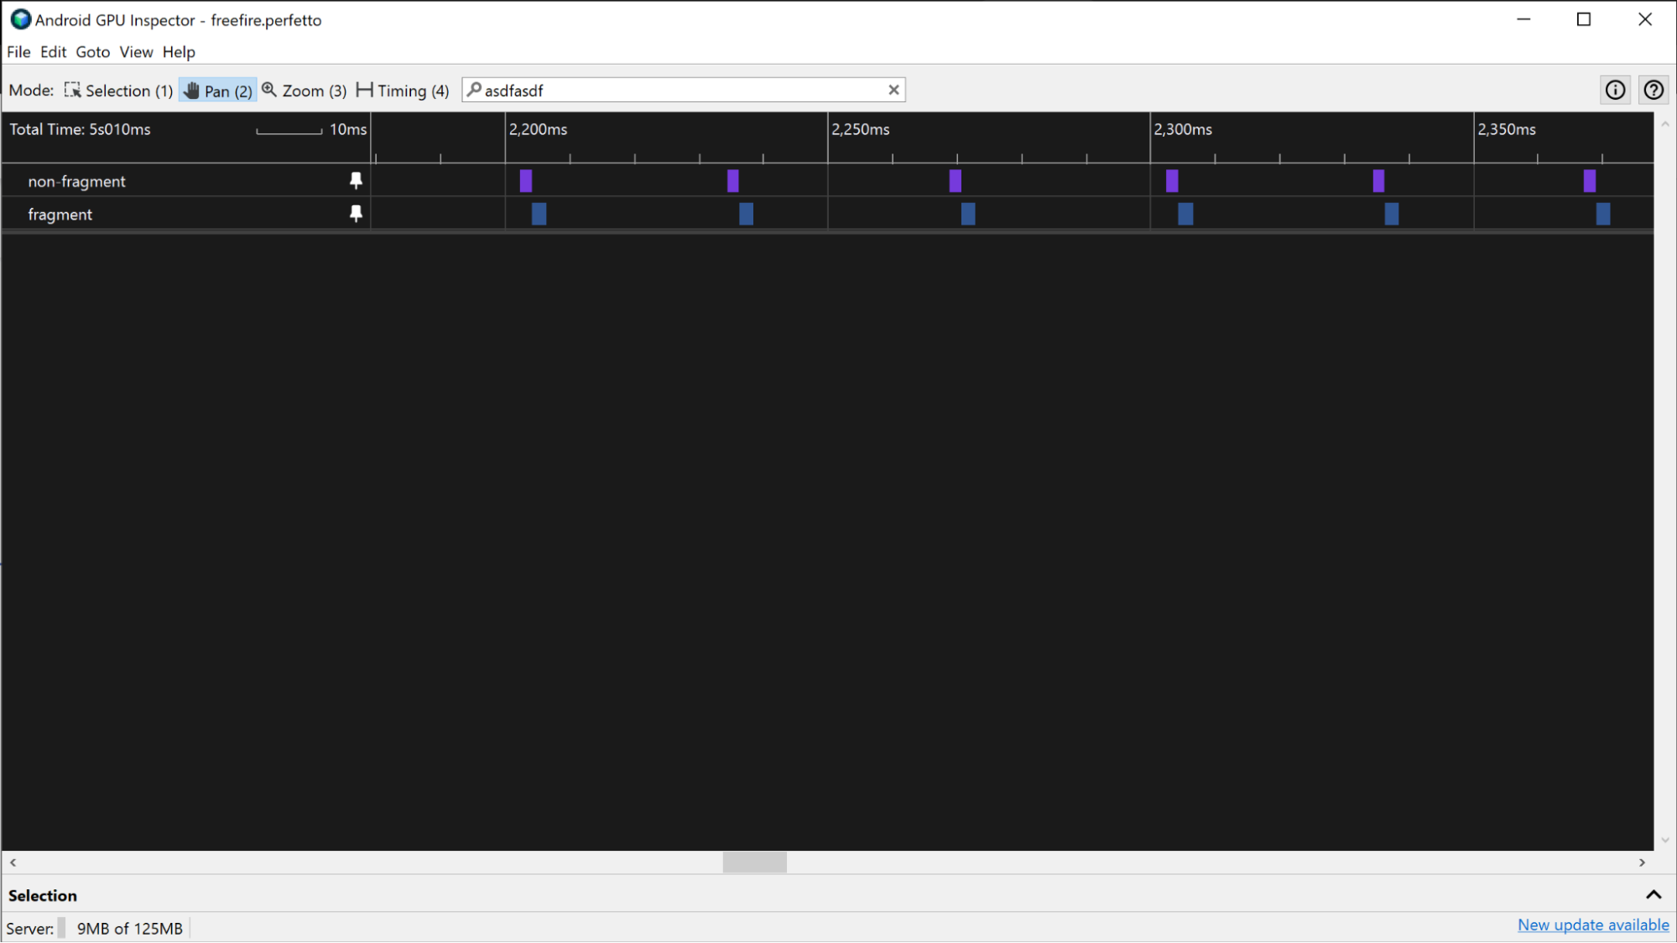This screenshot has height=943, width=1677.
Task: Click the help/question mark icon
Action: (x=1654, y=90)
